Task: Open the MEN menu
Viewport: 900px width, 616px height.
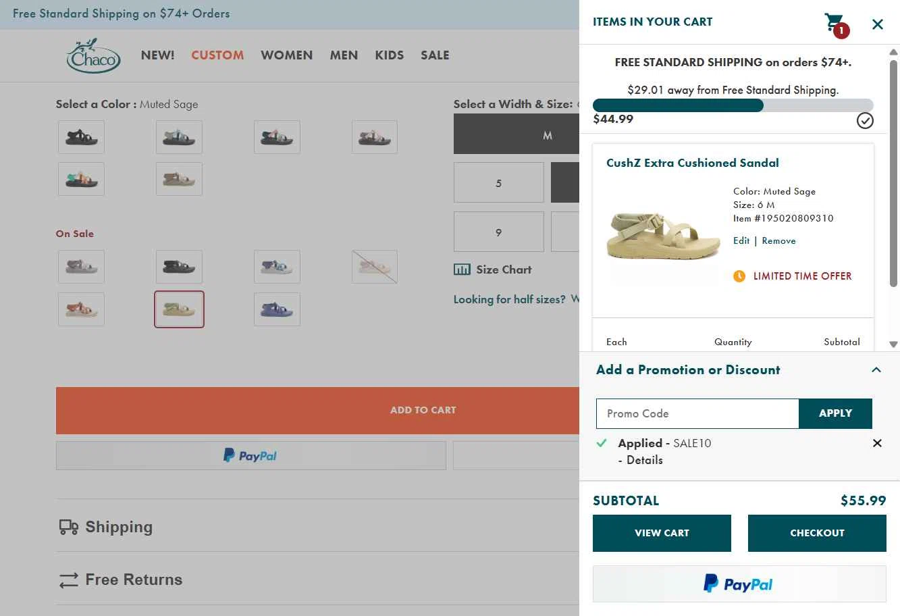Action: click(344, 55)
